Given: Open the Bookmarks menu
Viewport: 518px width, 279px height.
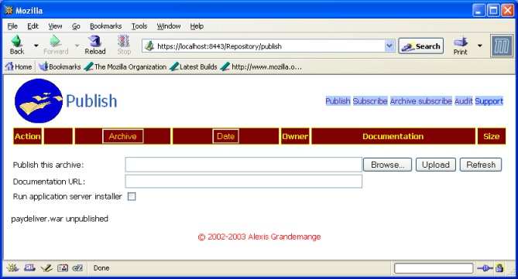Looking at the screenshot, I should coord(106,26).
